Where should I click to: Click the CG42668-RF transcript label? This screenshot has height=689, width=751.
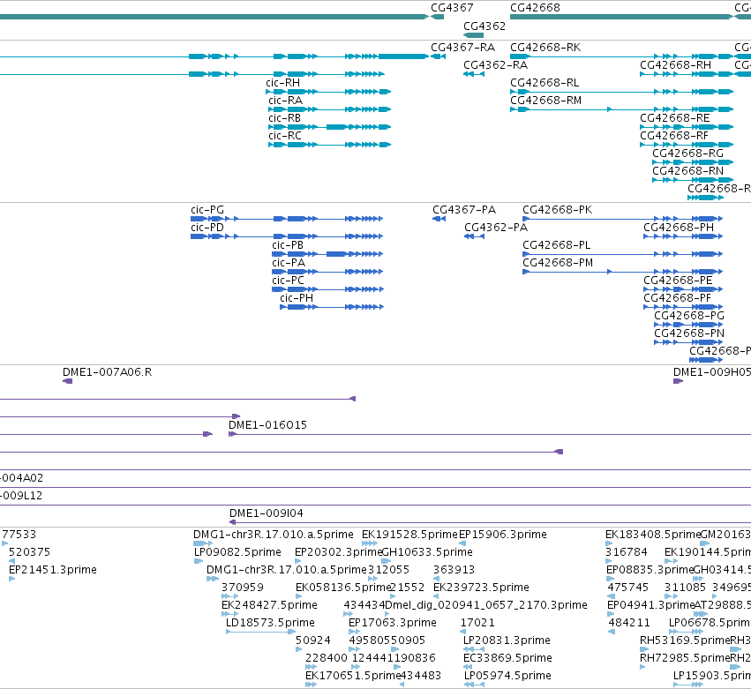674,136
